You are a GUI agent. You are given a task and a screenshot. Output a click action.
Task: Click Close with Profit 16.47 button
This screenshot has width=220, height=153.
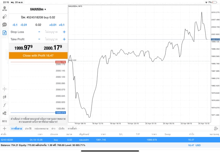click(x=38, y=55)
